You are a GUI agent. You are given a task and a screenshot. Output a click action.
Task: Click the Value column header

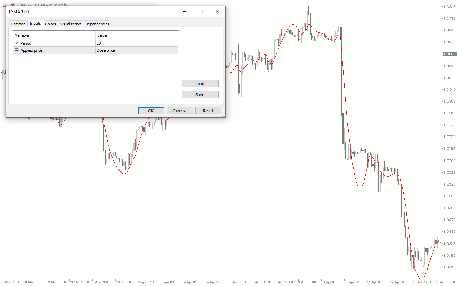tap(137, 35)
